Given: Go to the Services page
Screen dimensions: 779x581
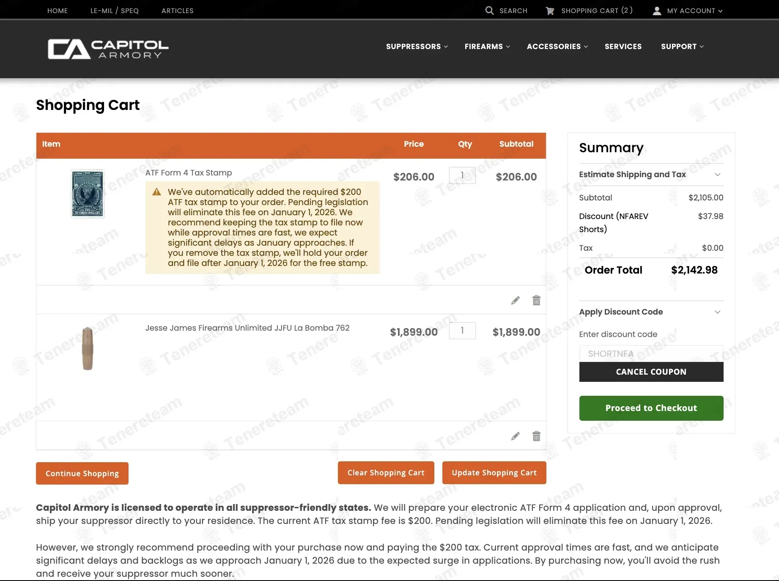Looking at the screenshot, I should pos(623,47).
